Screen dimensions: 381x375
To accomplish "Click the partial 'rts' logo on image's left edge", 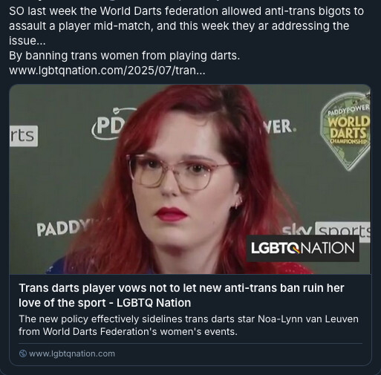I will point(24,136).
